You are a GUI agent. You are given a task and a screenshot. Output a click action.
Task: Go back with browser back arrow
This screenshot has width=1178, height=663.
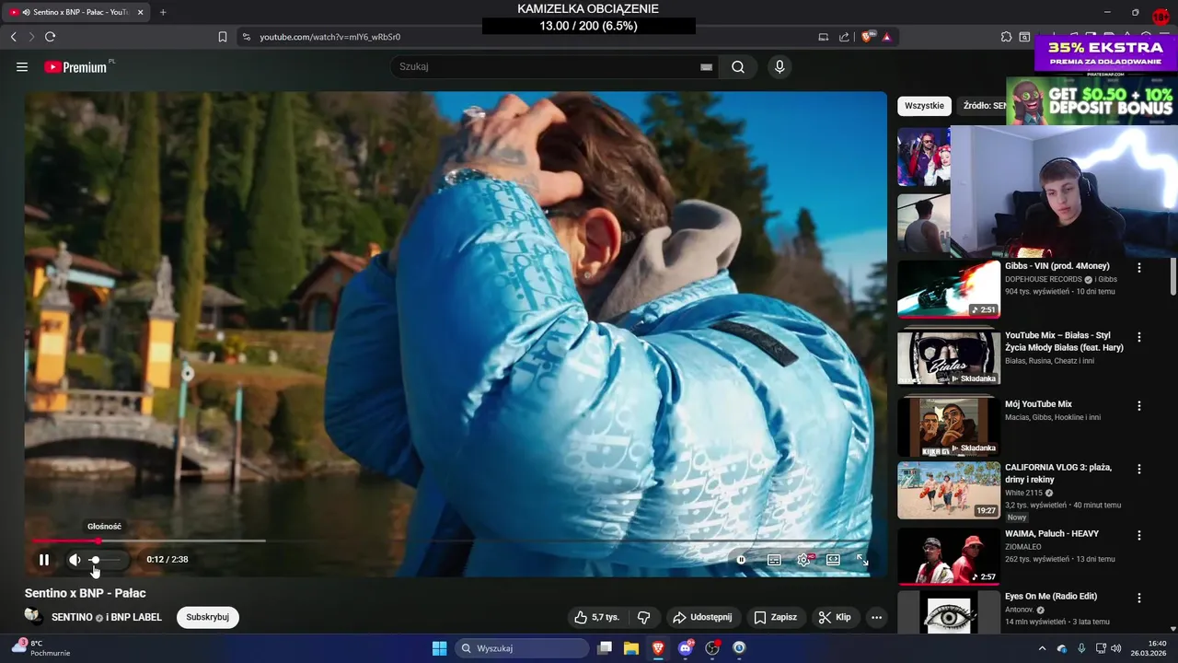13,37
